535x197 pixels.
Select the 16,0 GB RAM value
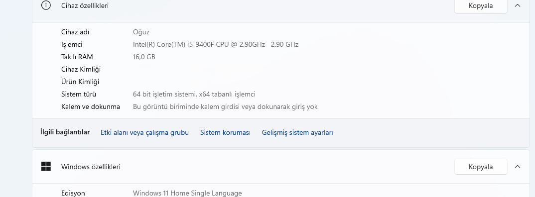coord(144,57)
